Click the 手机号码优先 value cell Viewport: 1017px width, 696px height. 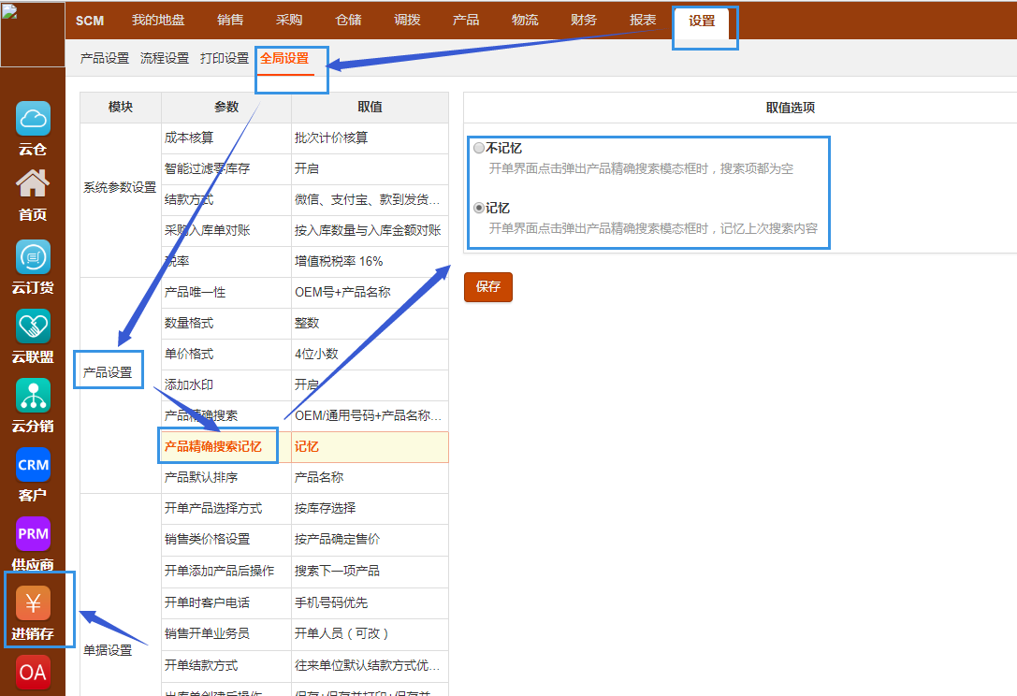370,603
